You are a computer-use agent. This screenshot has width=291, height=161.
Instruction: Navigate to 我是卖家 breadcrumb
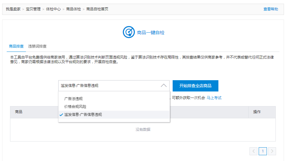[x=13, y=9]
